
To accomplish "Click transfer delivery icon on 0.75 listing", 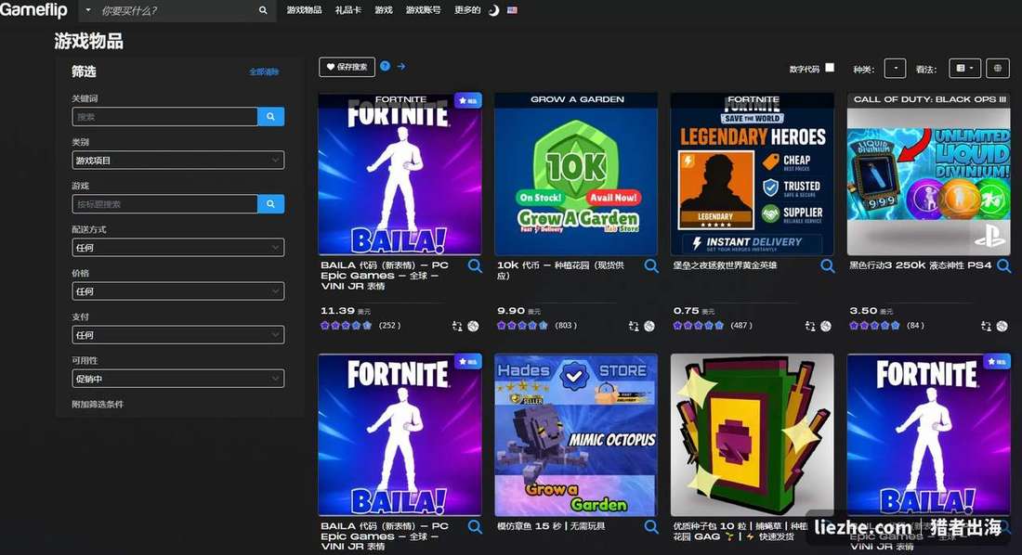I will 810,326.
